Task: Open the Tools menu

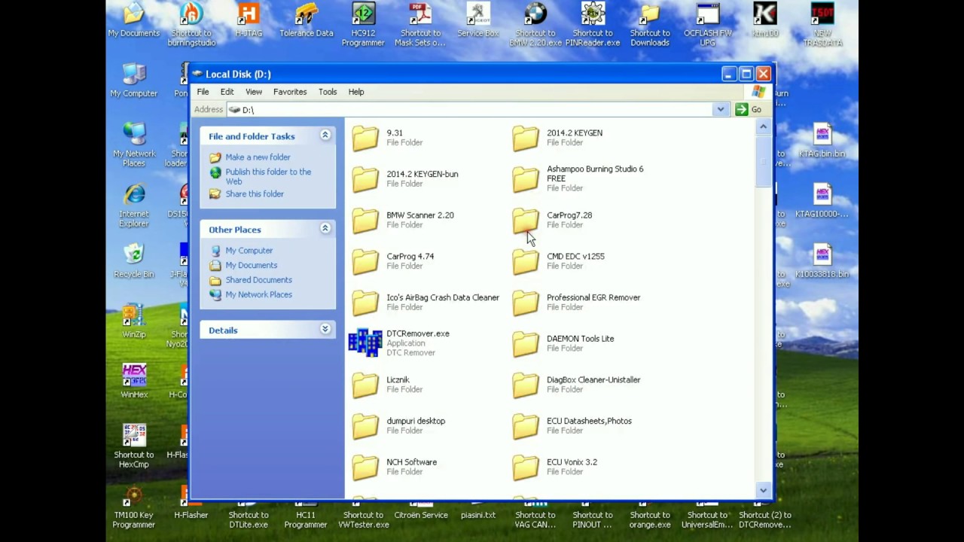Action: click(x=328, y=92)
